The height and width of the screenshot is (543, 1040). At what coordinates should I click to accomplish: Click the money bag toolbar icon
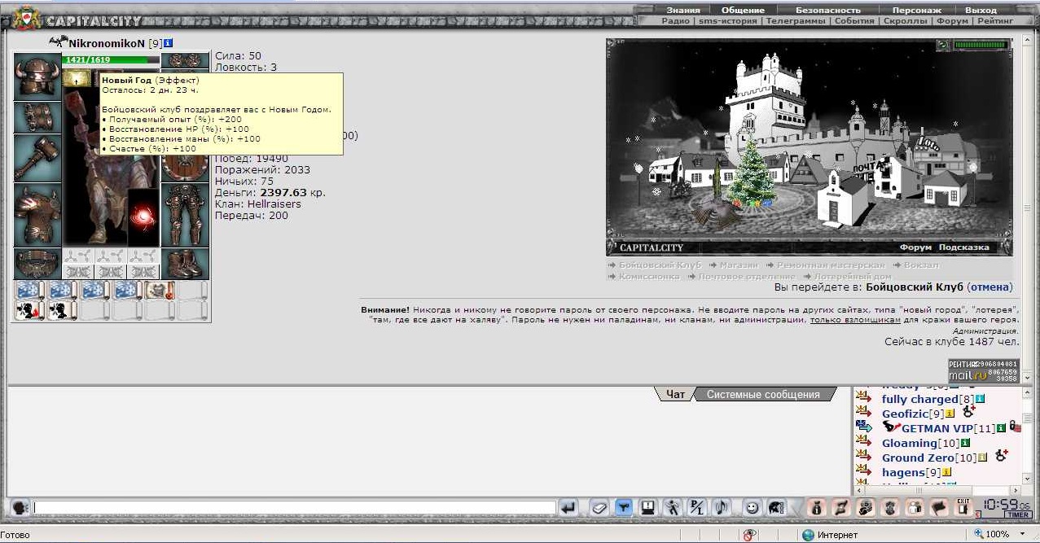[816, 507]
